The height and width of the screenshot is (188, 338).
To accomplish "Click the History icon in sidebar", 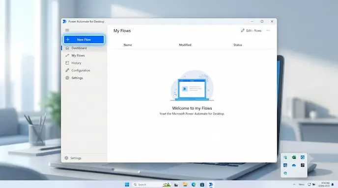I will (x=67, y=63).
